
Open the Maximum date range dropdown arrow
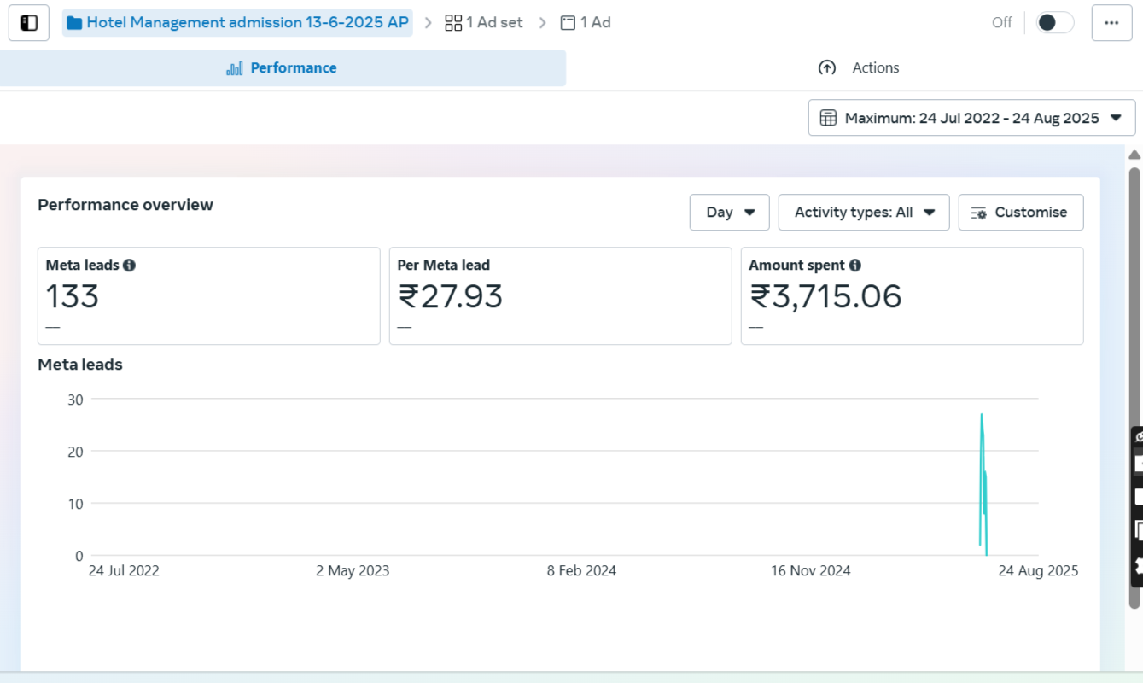[1116, 118]
